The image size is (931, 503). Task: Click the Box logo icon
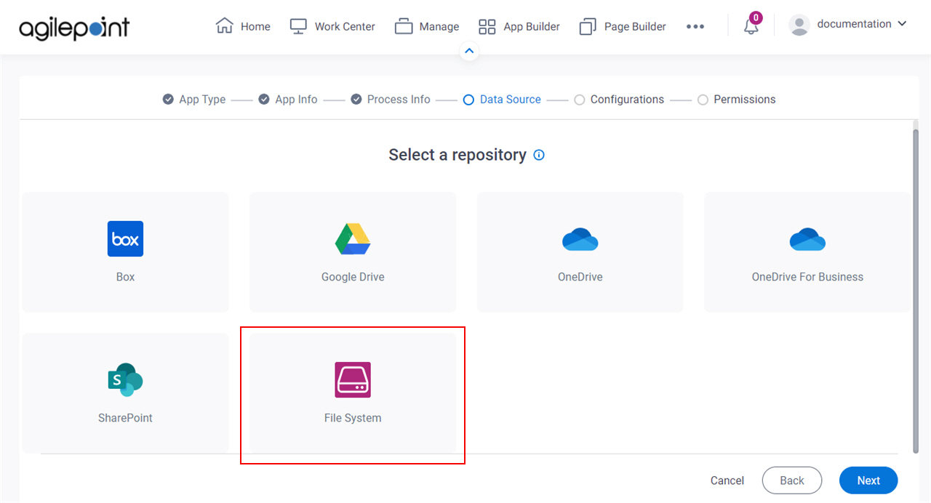click(x=125, y=238)
